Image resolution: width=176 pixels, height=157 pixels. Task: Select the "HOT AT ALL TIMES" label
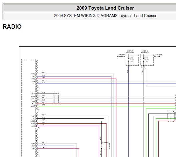click(x=130, y=52)
